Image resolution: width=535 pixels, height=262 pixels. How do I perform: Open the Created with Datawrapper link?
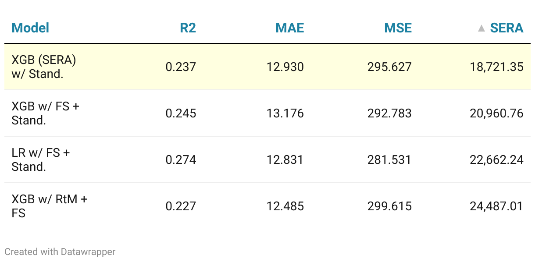pyautogui.click(x=60, y=251)
